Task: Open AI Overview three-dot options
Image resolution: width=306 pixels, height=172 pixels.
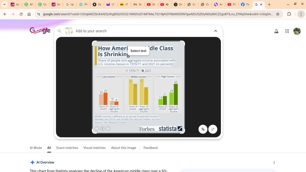Action: tap(274, 162)
